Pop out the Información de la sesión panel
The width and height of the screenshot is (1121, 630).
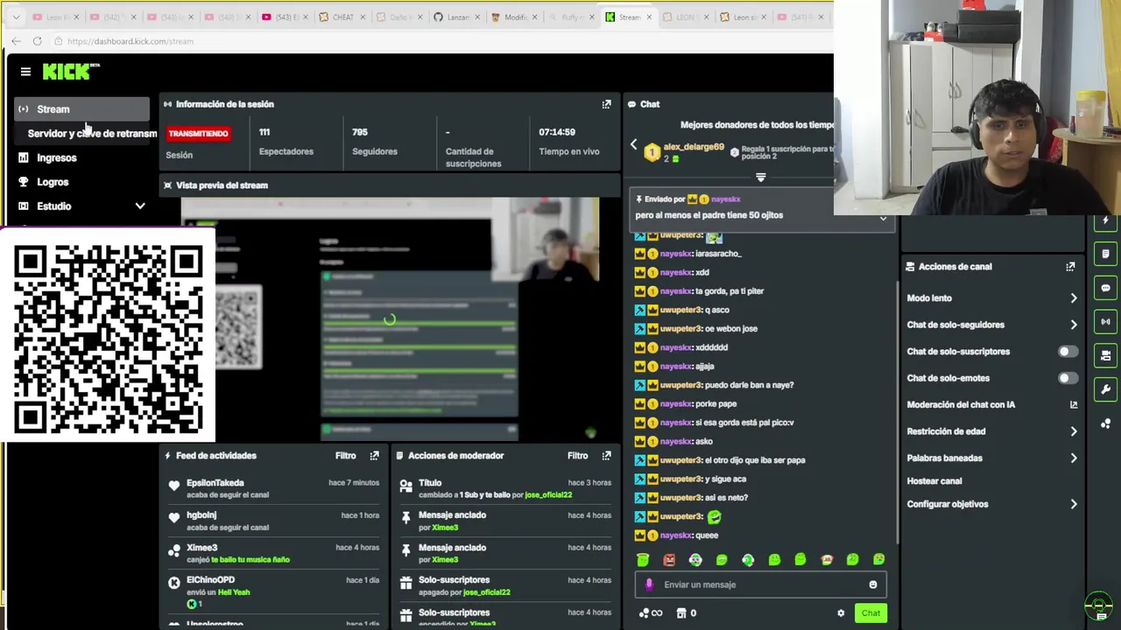pyautogui.click(x=606, y=104)
